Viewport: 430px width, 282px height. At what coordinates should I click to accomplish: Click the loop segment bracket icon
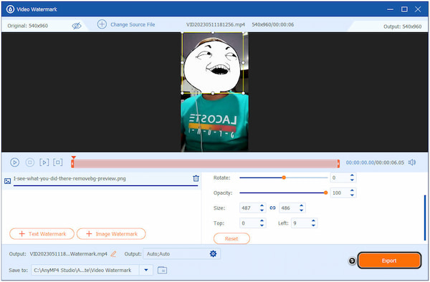(58, 162)
